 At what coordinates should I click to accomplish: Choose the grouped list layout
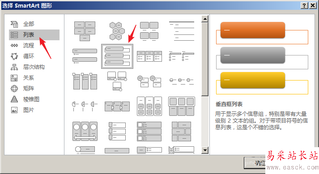click(x=149, y=106)
